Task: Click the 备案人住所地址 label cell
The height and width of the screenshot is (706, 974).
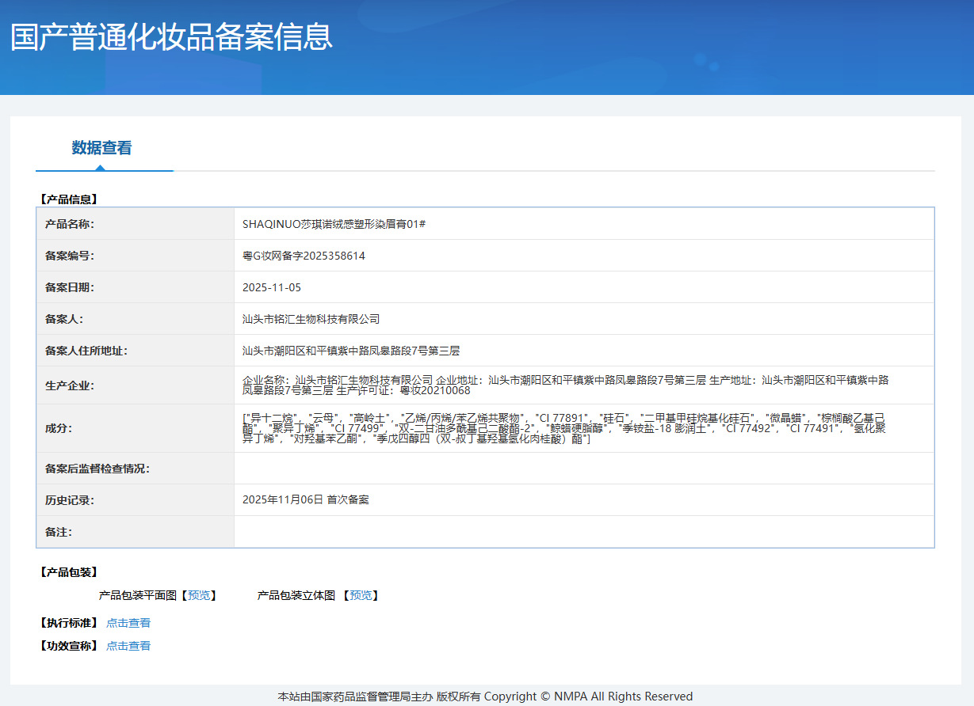Action: 136,351
